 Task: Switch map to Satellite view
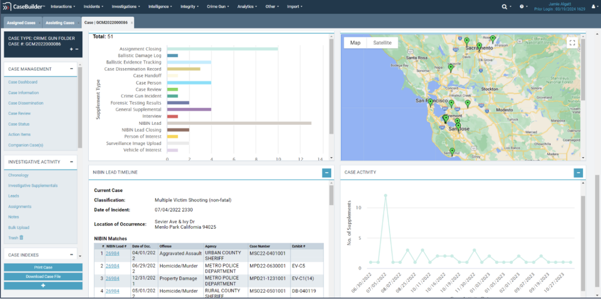coord(382,43)
